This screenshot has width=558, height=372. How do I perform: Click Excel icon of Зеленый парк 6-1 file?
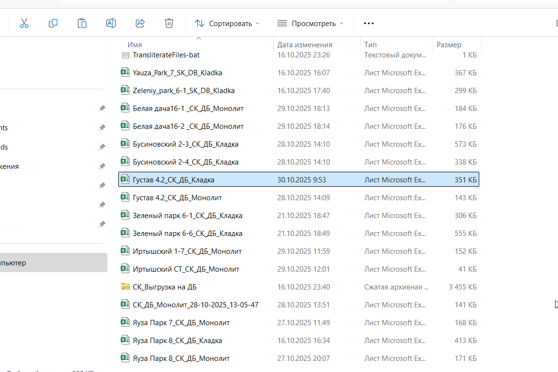coord(125,215)
